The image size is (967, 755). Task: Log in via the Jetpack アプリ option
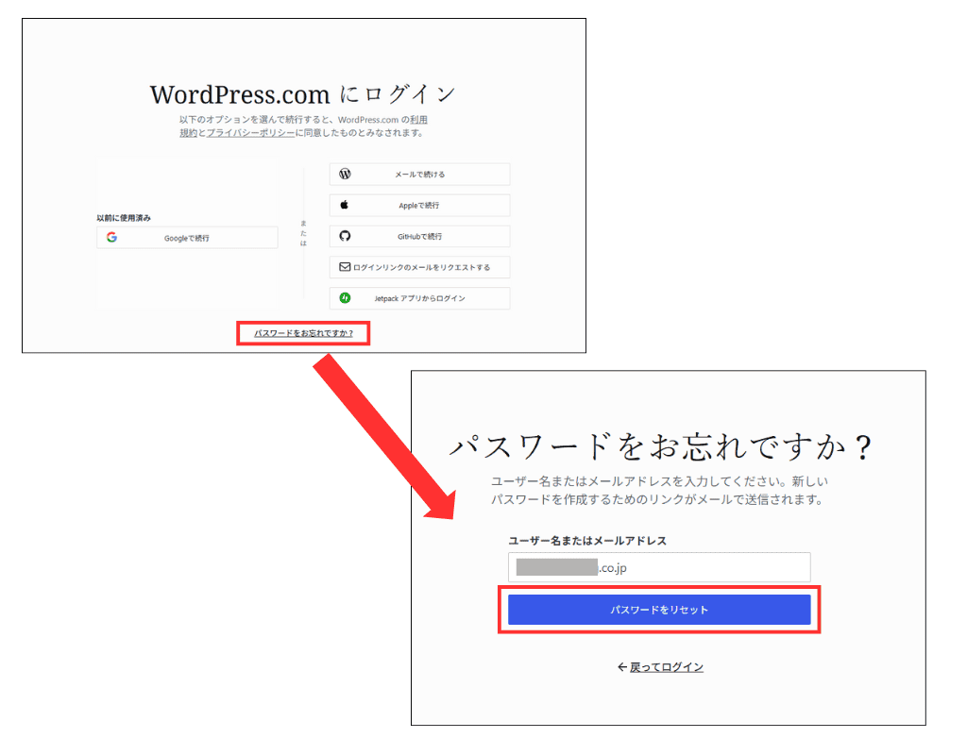[420, 298]
